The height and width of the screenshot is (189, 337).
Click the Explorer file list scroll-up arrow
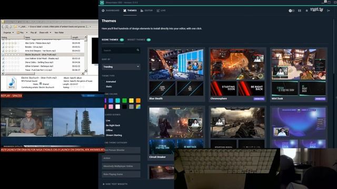[85, 37]
